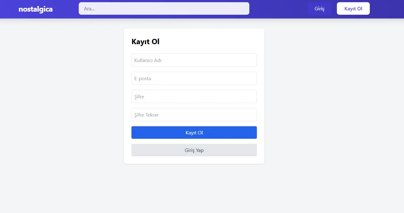The height and width of the screenshot is (213, 404).
Task: Click into the E-posta field
Action: pyautogui.click(x=194, y=78)
